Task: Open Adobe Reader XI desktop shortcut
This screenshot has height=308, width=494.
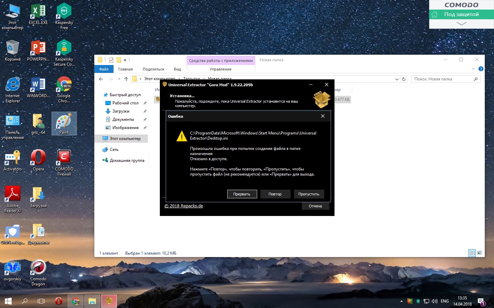Action: (x=13, y=199)
